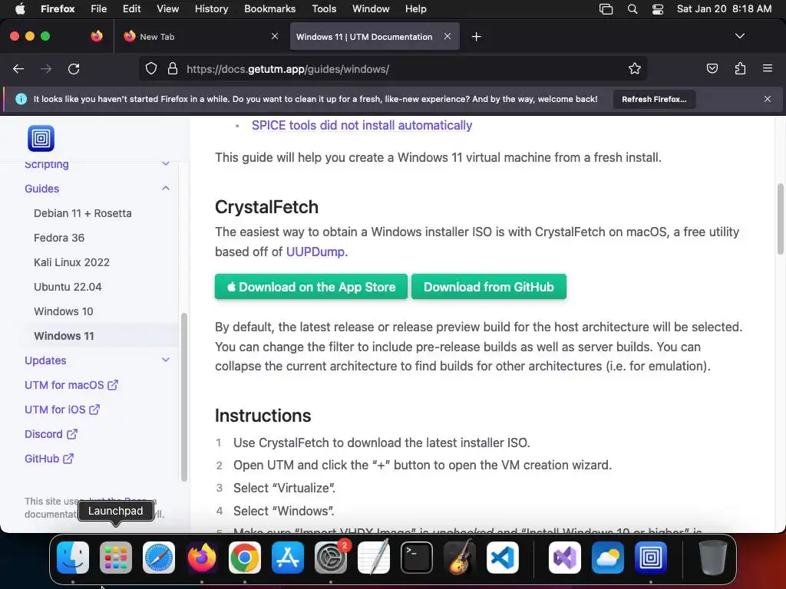The height and width of the screenshot is (589, 786).
Task: Open the Bookmarks menu
Action: (x=269, y=8)
